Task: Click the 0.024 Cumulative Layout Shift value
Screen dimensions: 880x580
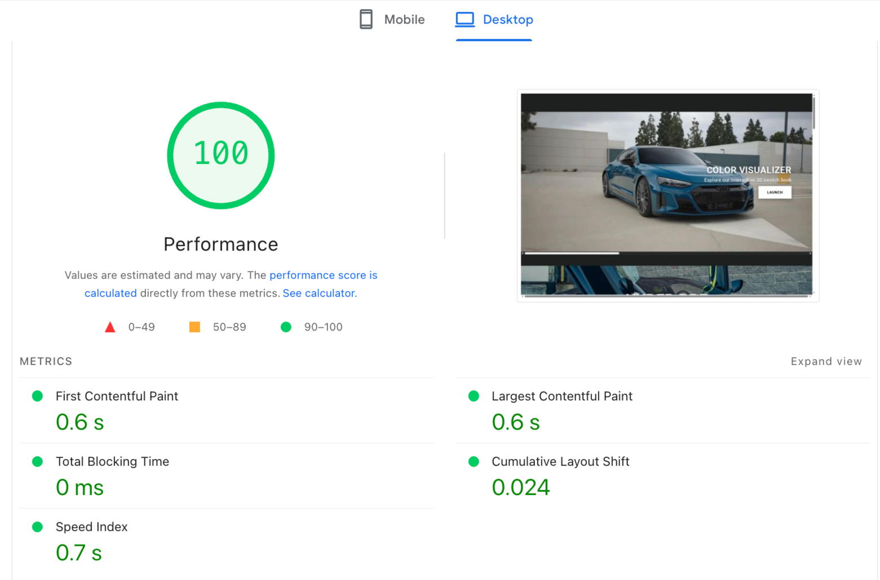Action: point(520,488)
